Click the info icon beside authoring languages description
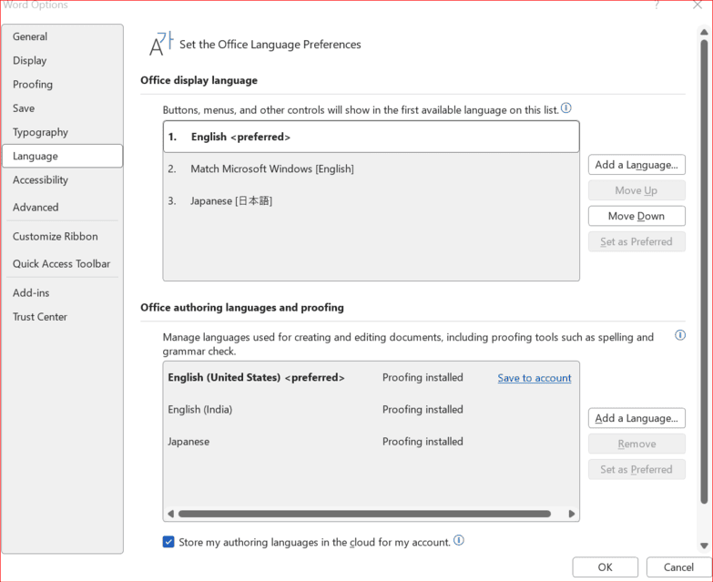This screenshot has height=582, width=713. 680,335
